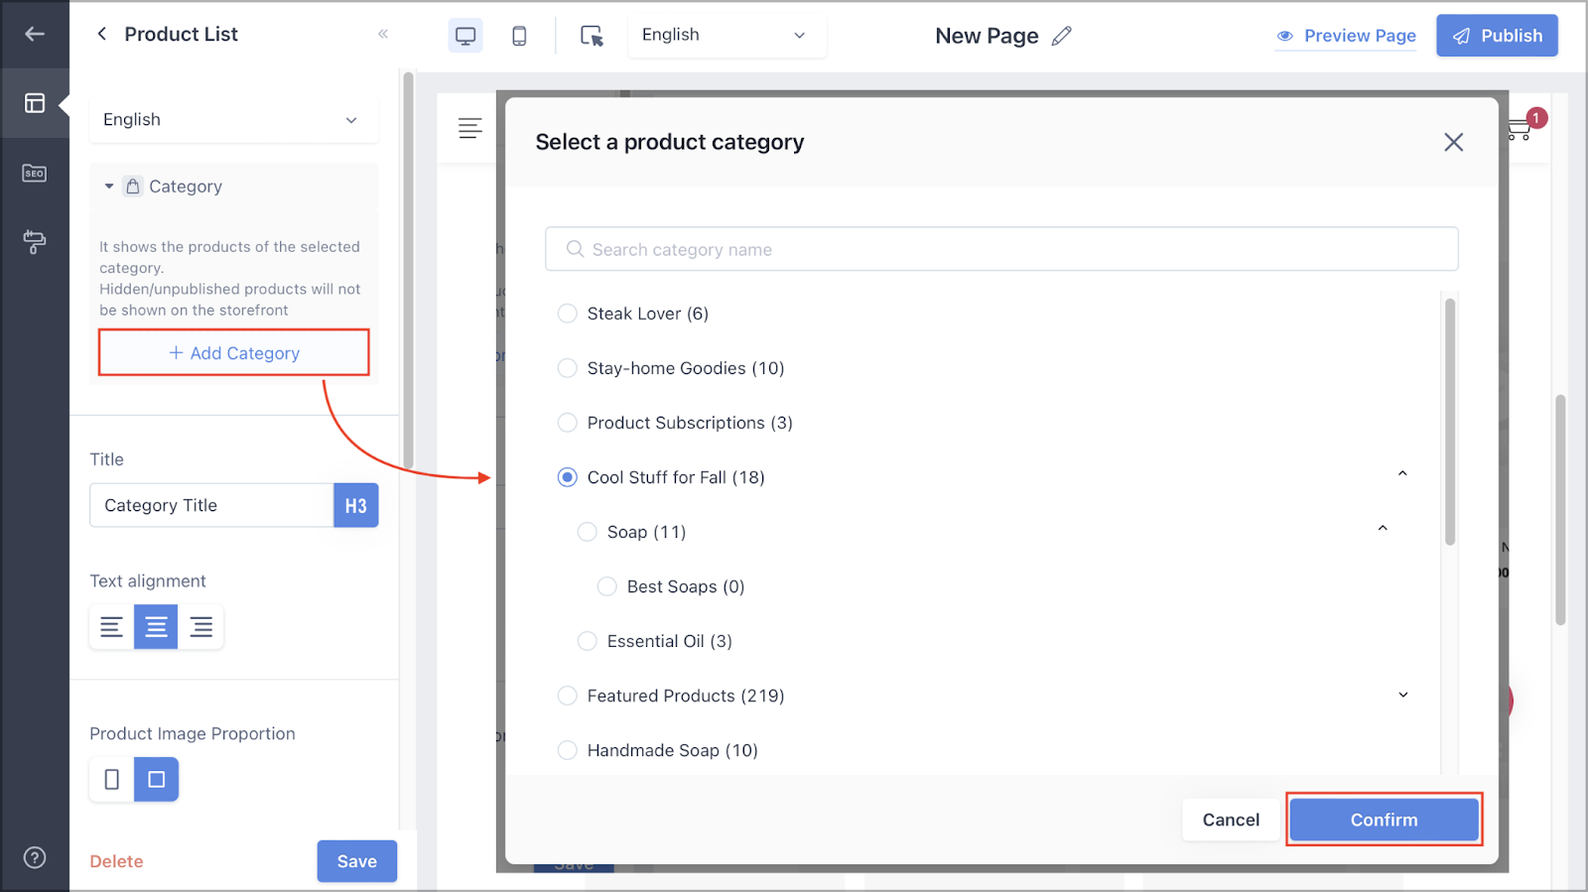Open the hamburger menu in page preview

pos(470,128)
